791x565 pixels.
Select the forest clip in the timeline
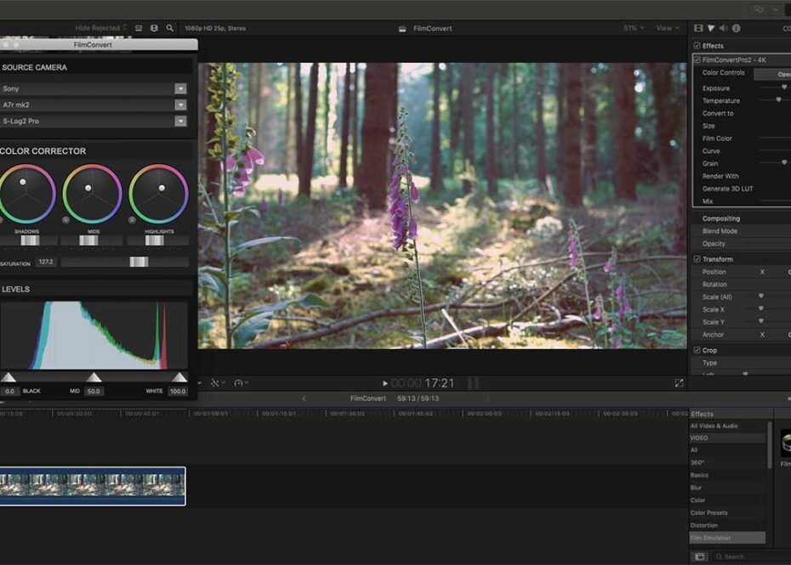[x=93, y=486]
